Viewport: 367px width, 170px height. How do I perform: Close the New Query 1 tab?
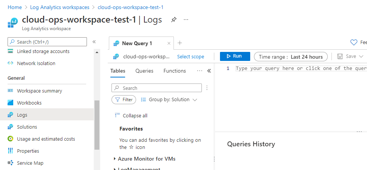[x=169, y=43]
